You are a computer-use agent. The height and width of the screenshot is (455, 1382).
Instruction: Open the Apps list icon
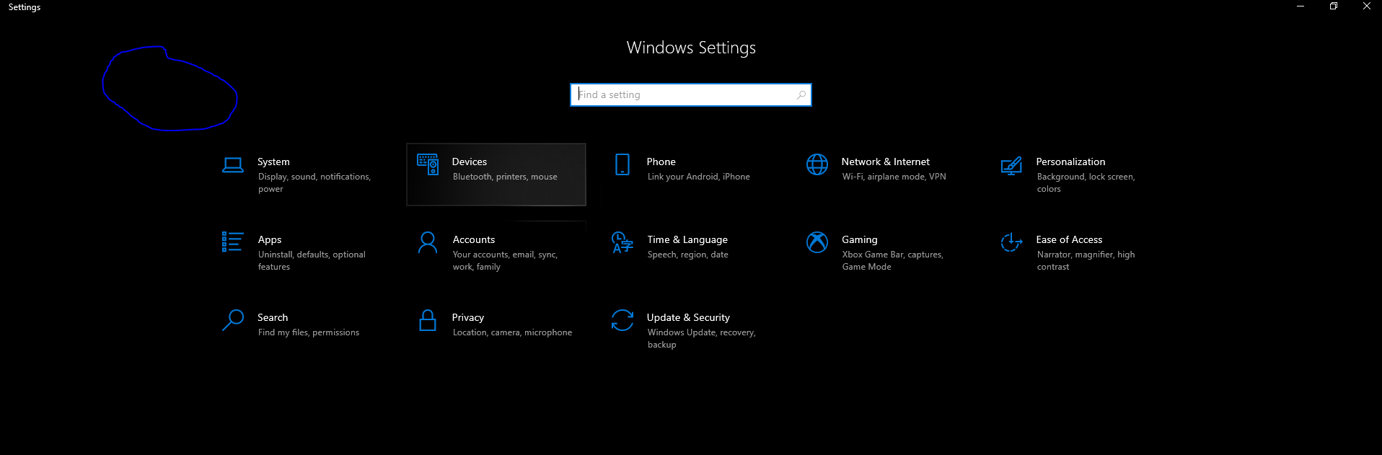232,242
